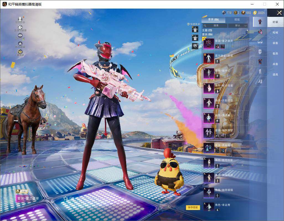The height and width of the screenshot is (221, 284).
Task: Click the diamond icon below hanger slots
Action: coord(195,46)
